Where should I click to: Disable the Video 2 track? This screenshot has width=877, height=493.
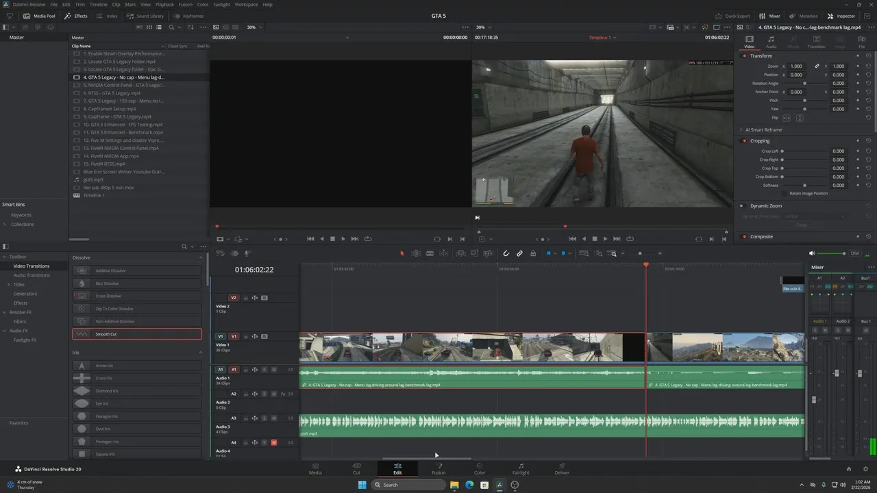[x=264, y=298]
